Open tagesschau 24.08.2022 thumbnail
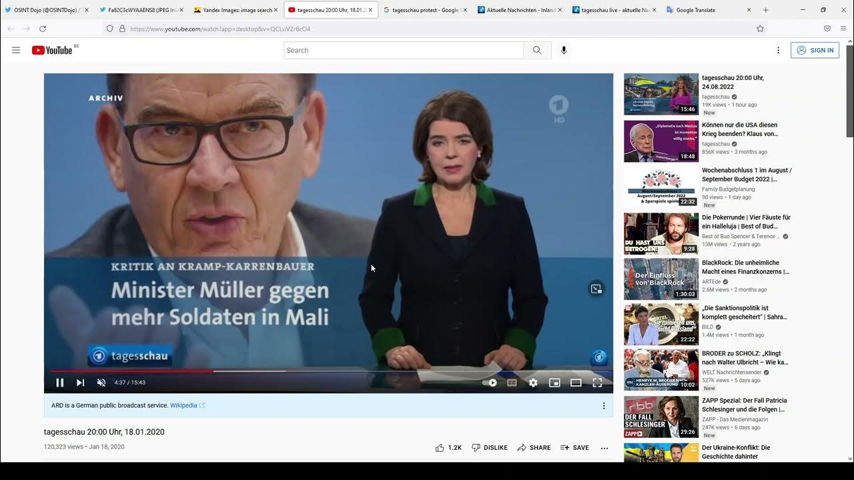The height and width of the screenshot is (480, 854). tap(661, 94)
